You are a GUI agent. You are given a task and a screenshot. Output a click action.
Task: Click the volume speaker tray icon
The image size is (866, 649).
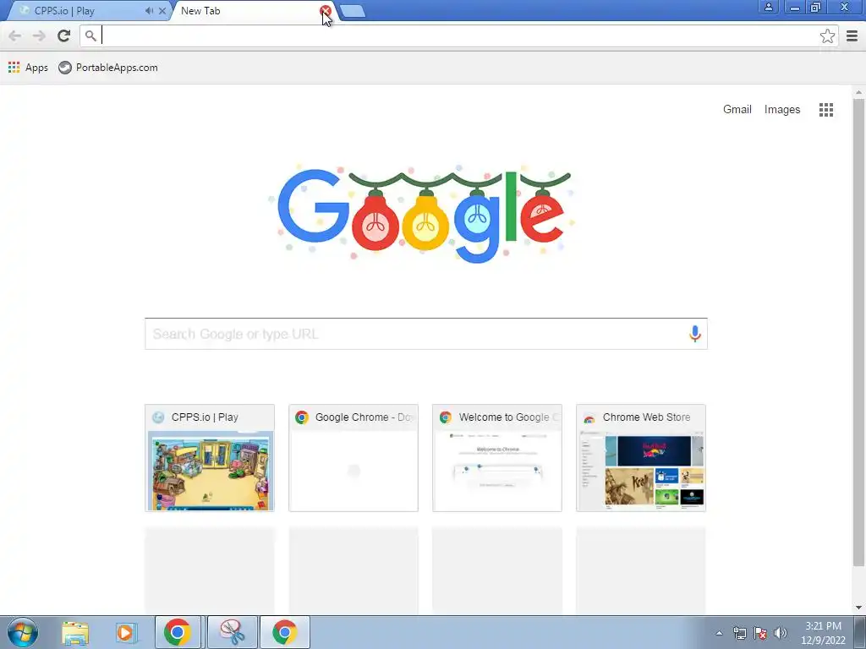tap(780, 633)
